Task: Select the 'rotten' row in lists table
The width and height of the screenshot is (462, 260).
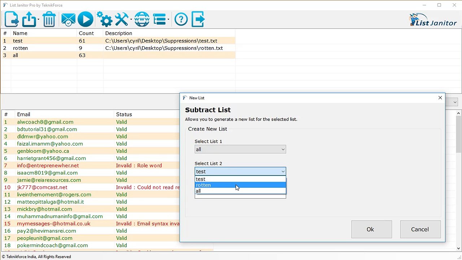Action: pyautogui.click(x=118, y=48)
